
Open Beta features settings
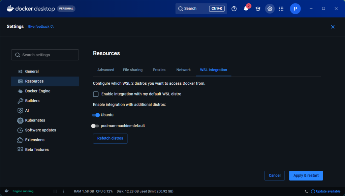pos(45,149)
